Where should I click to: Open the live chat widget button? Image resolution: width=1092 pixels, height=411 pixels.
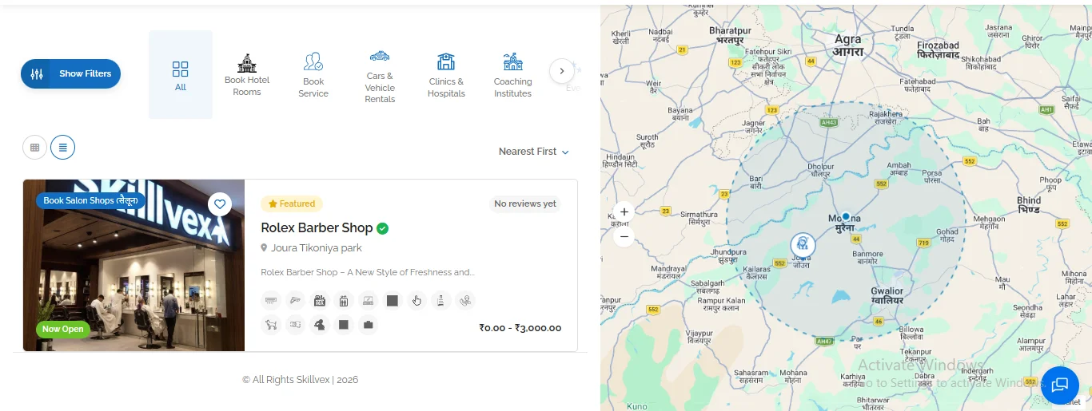coord(1060,385)
